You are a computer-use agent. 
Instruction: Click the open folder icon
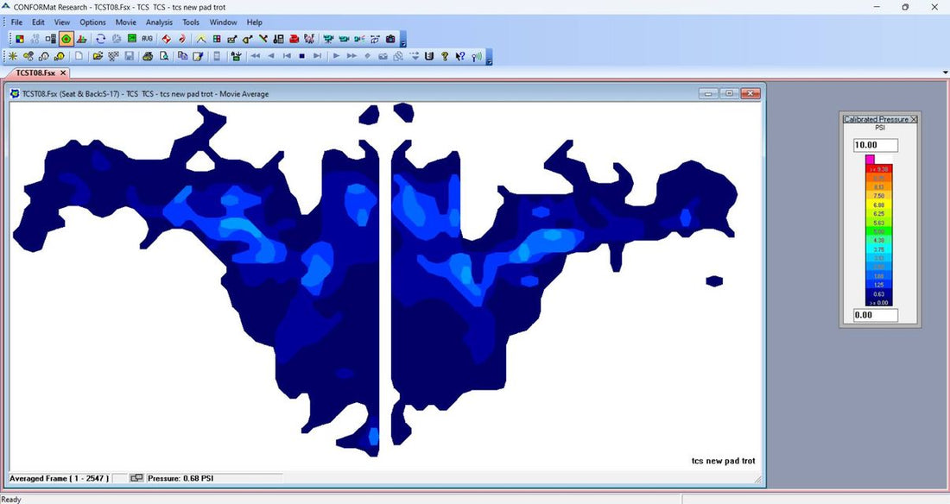98,56
